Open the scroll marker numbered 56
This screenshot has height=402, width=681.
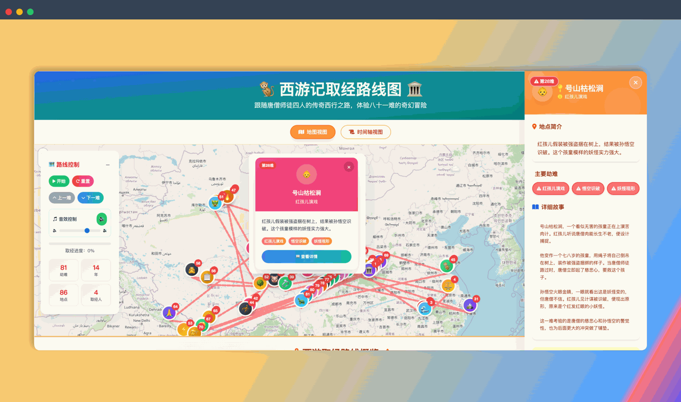pos(207,277)
